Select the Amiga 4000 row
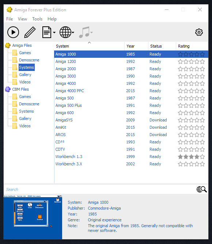212x244 pixels. point(131,83)
